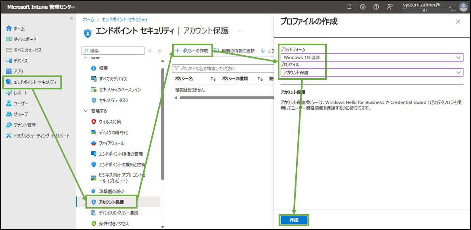Collapse the left navigation with double chevron
471x230 pixels.
click(72, 19)
